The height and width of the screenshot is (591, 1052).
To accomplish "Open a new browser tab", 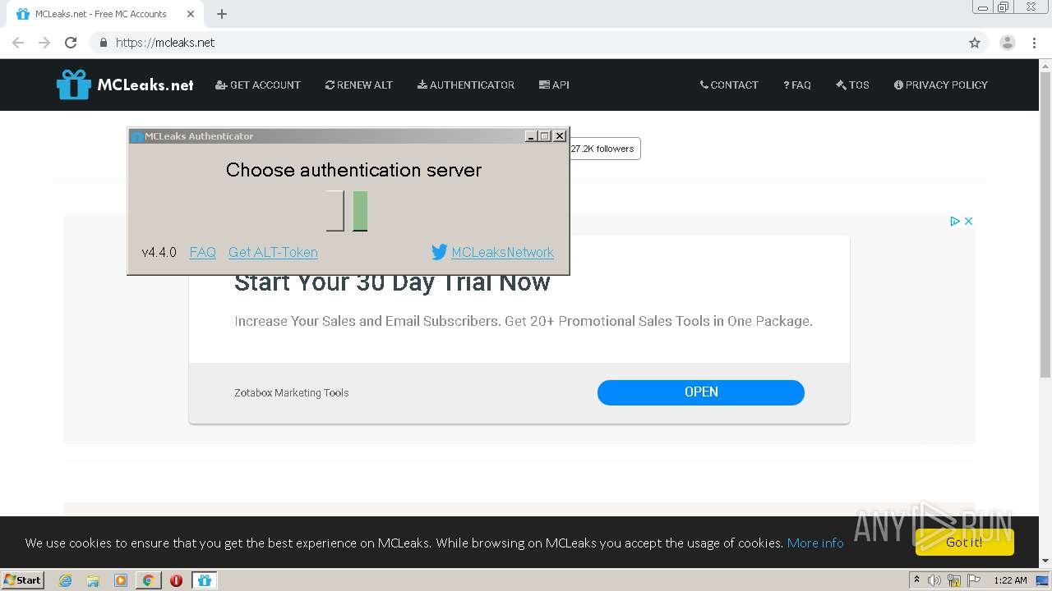I will 222,14.
